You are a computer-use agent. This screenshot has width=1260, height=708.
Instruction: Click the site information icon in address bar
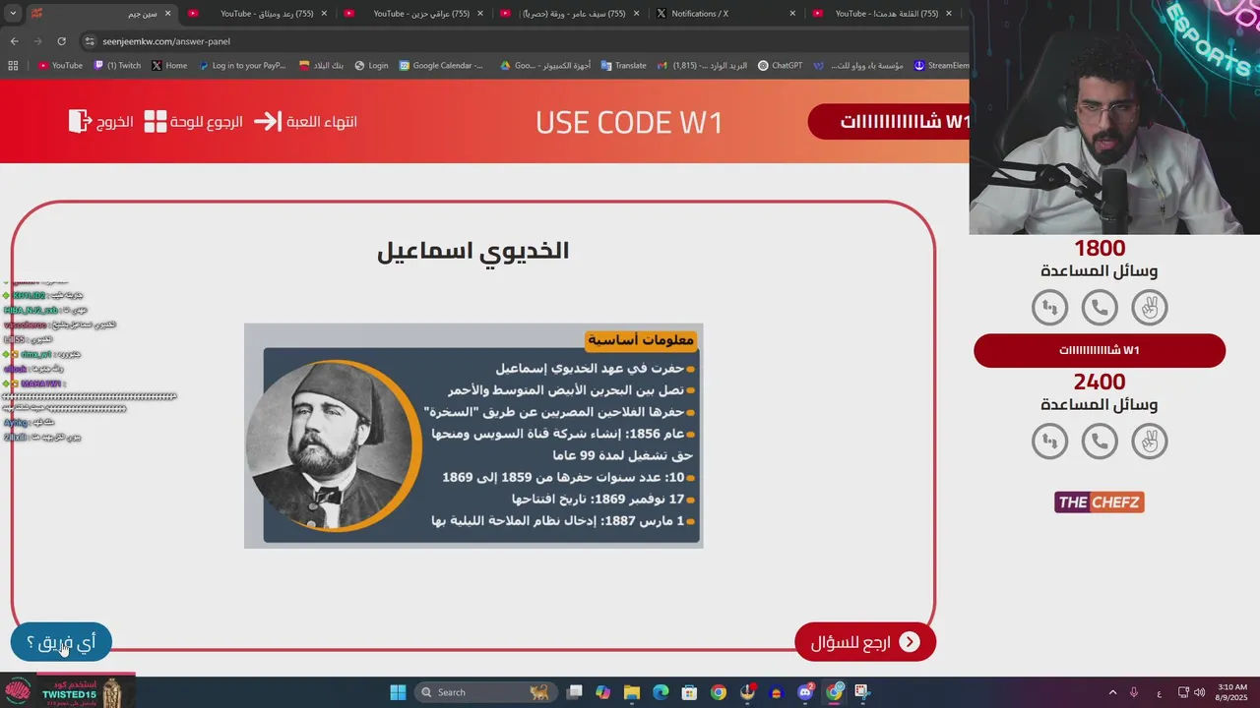[90, 41]
